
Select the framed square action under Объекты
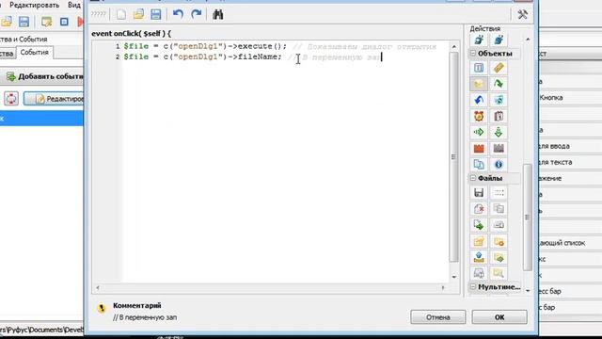coord(479,68)
